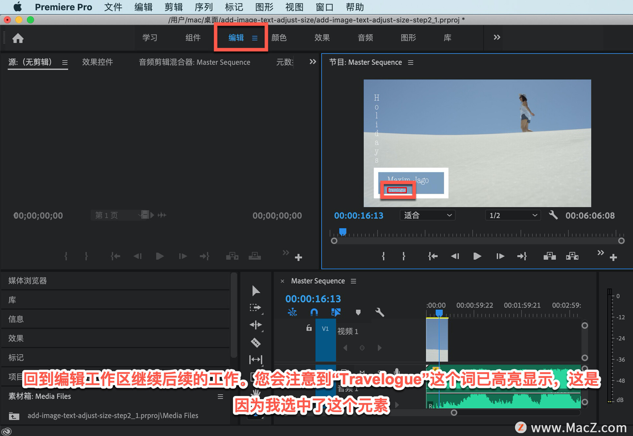The width and height of the screenshot is (633, 436).
Task: Step forward one frame in Program Monitor
Action: click(x=500, y=256)
